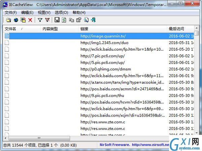Select the http://image.quanmin.tv/ link row
Screen dimensions: 202x151
pyautogui.click(x=98, y=36)
